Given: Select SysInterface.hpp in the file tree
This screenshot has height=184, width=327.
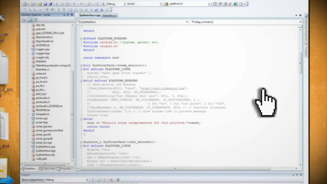Looking at the screenshot, I should [x=45, y=151].
